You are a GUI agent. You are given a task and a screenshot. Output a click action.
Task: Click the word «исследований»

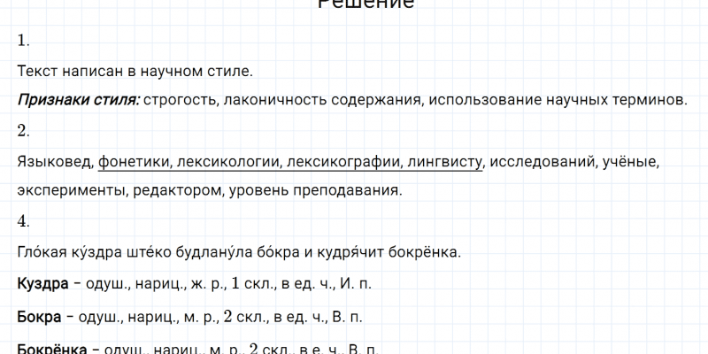543,161
